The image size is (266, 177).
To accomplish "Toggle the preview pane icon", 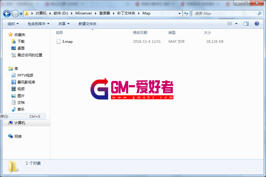I will (246, 24).
